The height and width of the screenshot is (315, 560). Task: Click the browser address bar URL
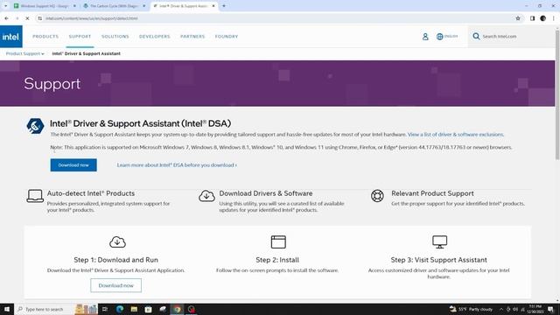tap(92, 18)
